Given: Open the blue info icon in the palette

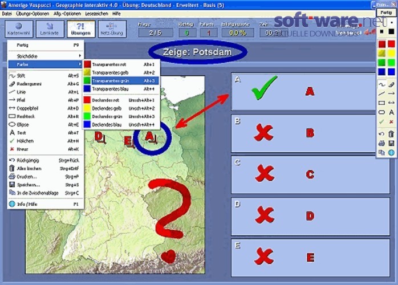Looking at the screenshot, I should [391, 153].
